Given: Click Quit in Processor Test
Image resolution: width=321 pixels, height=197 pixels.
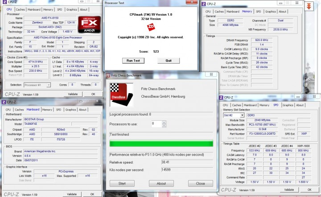Looking at the screenshot, I should tap(169, 61).
